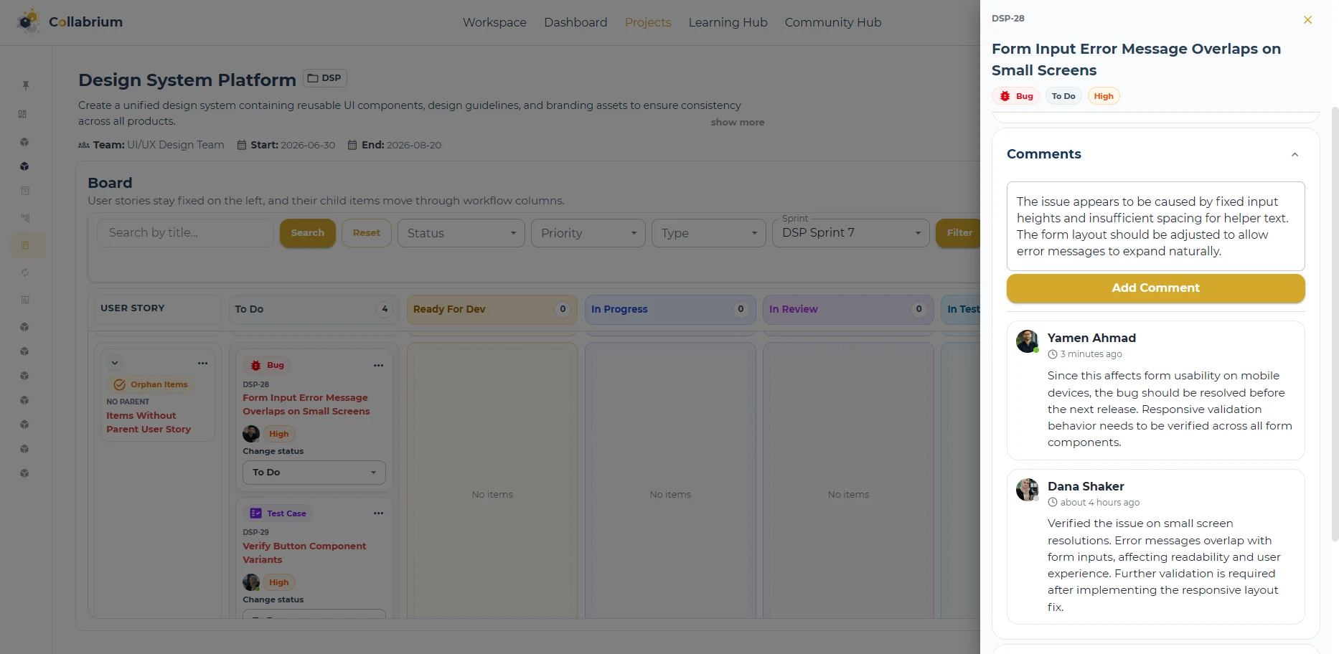Open the dashboard grid icon in sidebar
The height and width of the screenshot is (654, 1339).
coord(23,114)
